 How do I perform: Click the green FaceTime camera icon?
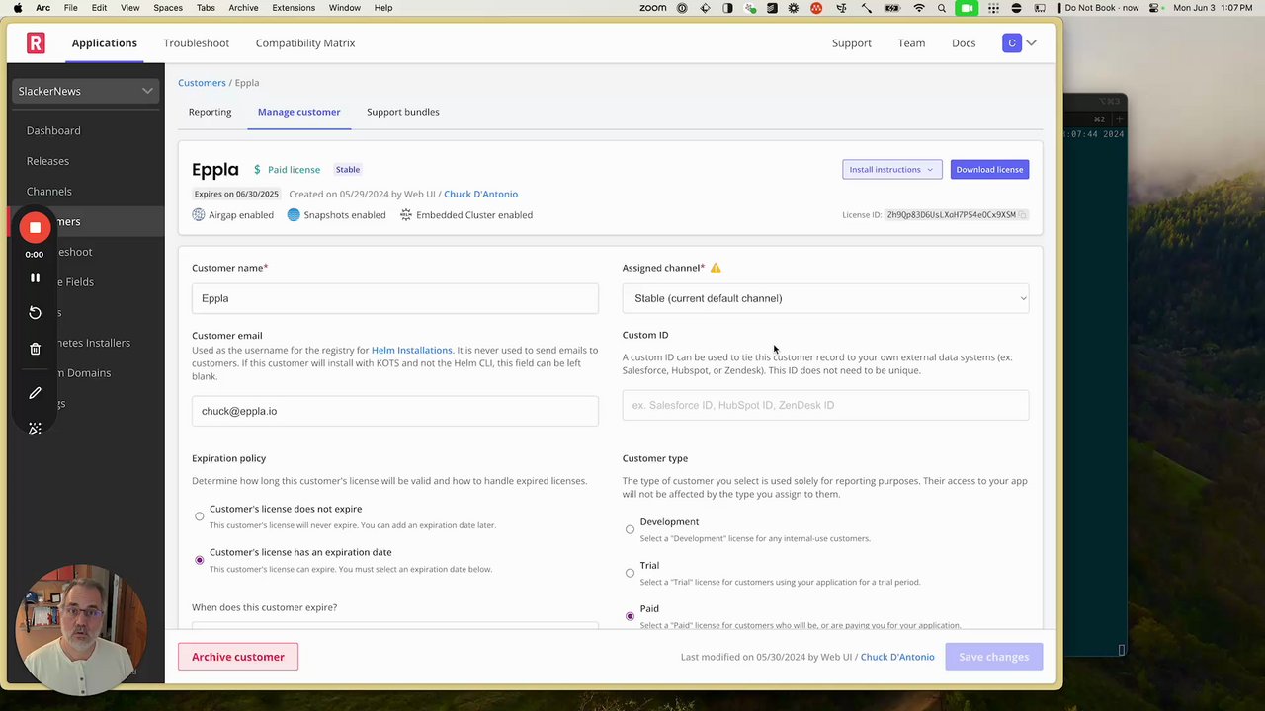coord(967,8)
